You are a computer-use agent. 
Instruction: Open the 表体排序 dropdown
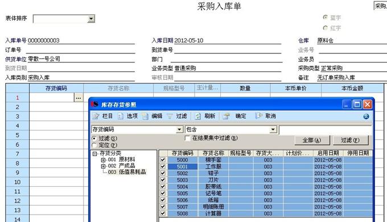91,19
